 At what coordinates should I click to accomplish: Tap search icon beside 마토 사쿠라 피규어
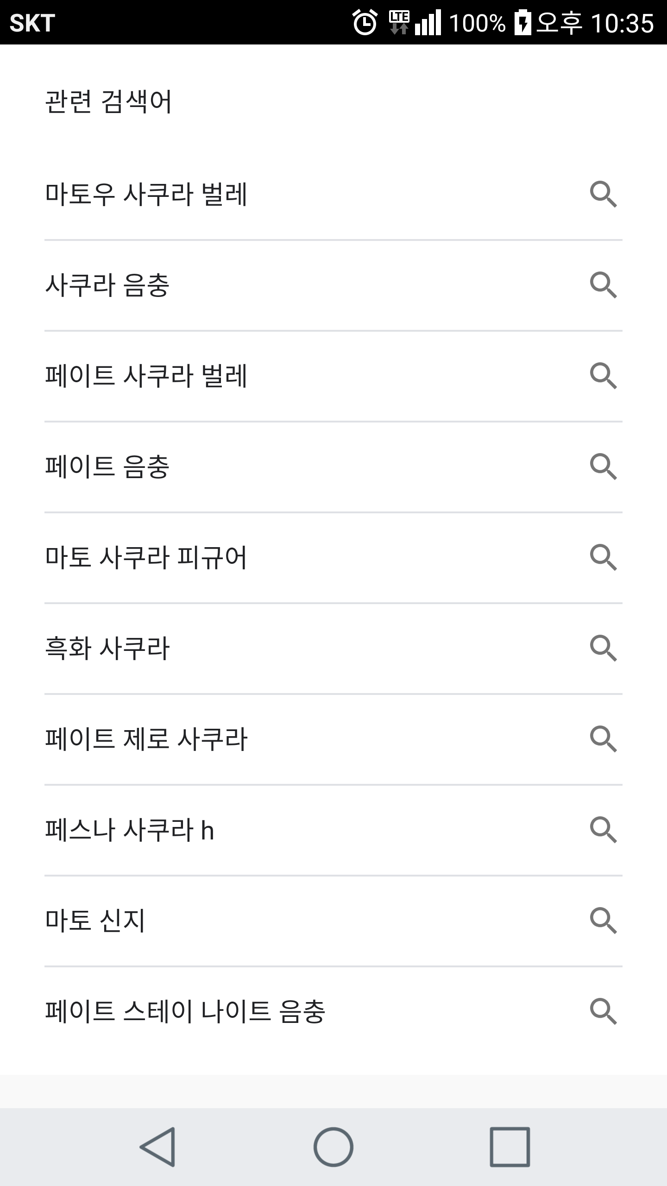pyautogui.click(x=603, y=557)
